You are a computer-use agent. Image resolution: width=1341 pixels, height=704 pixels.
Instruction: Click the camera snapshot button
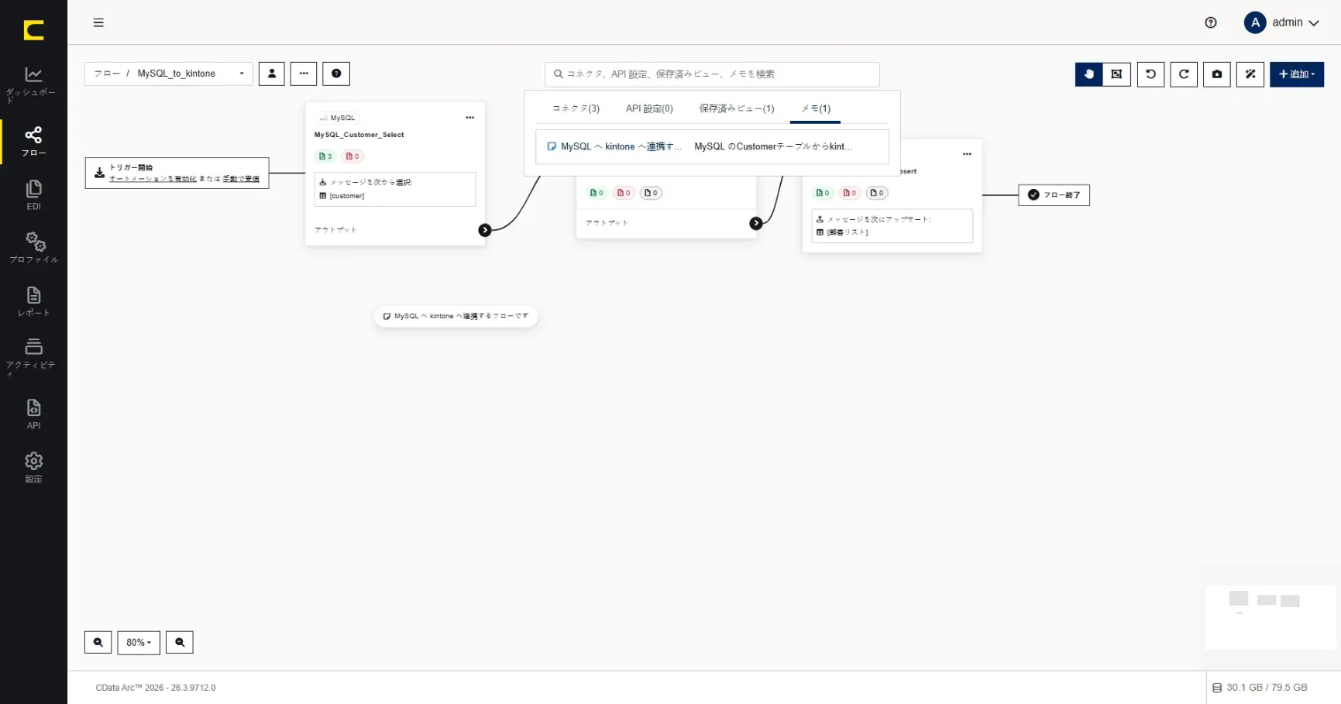[x=1217, y=74]
